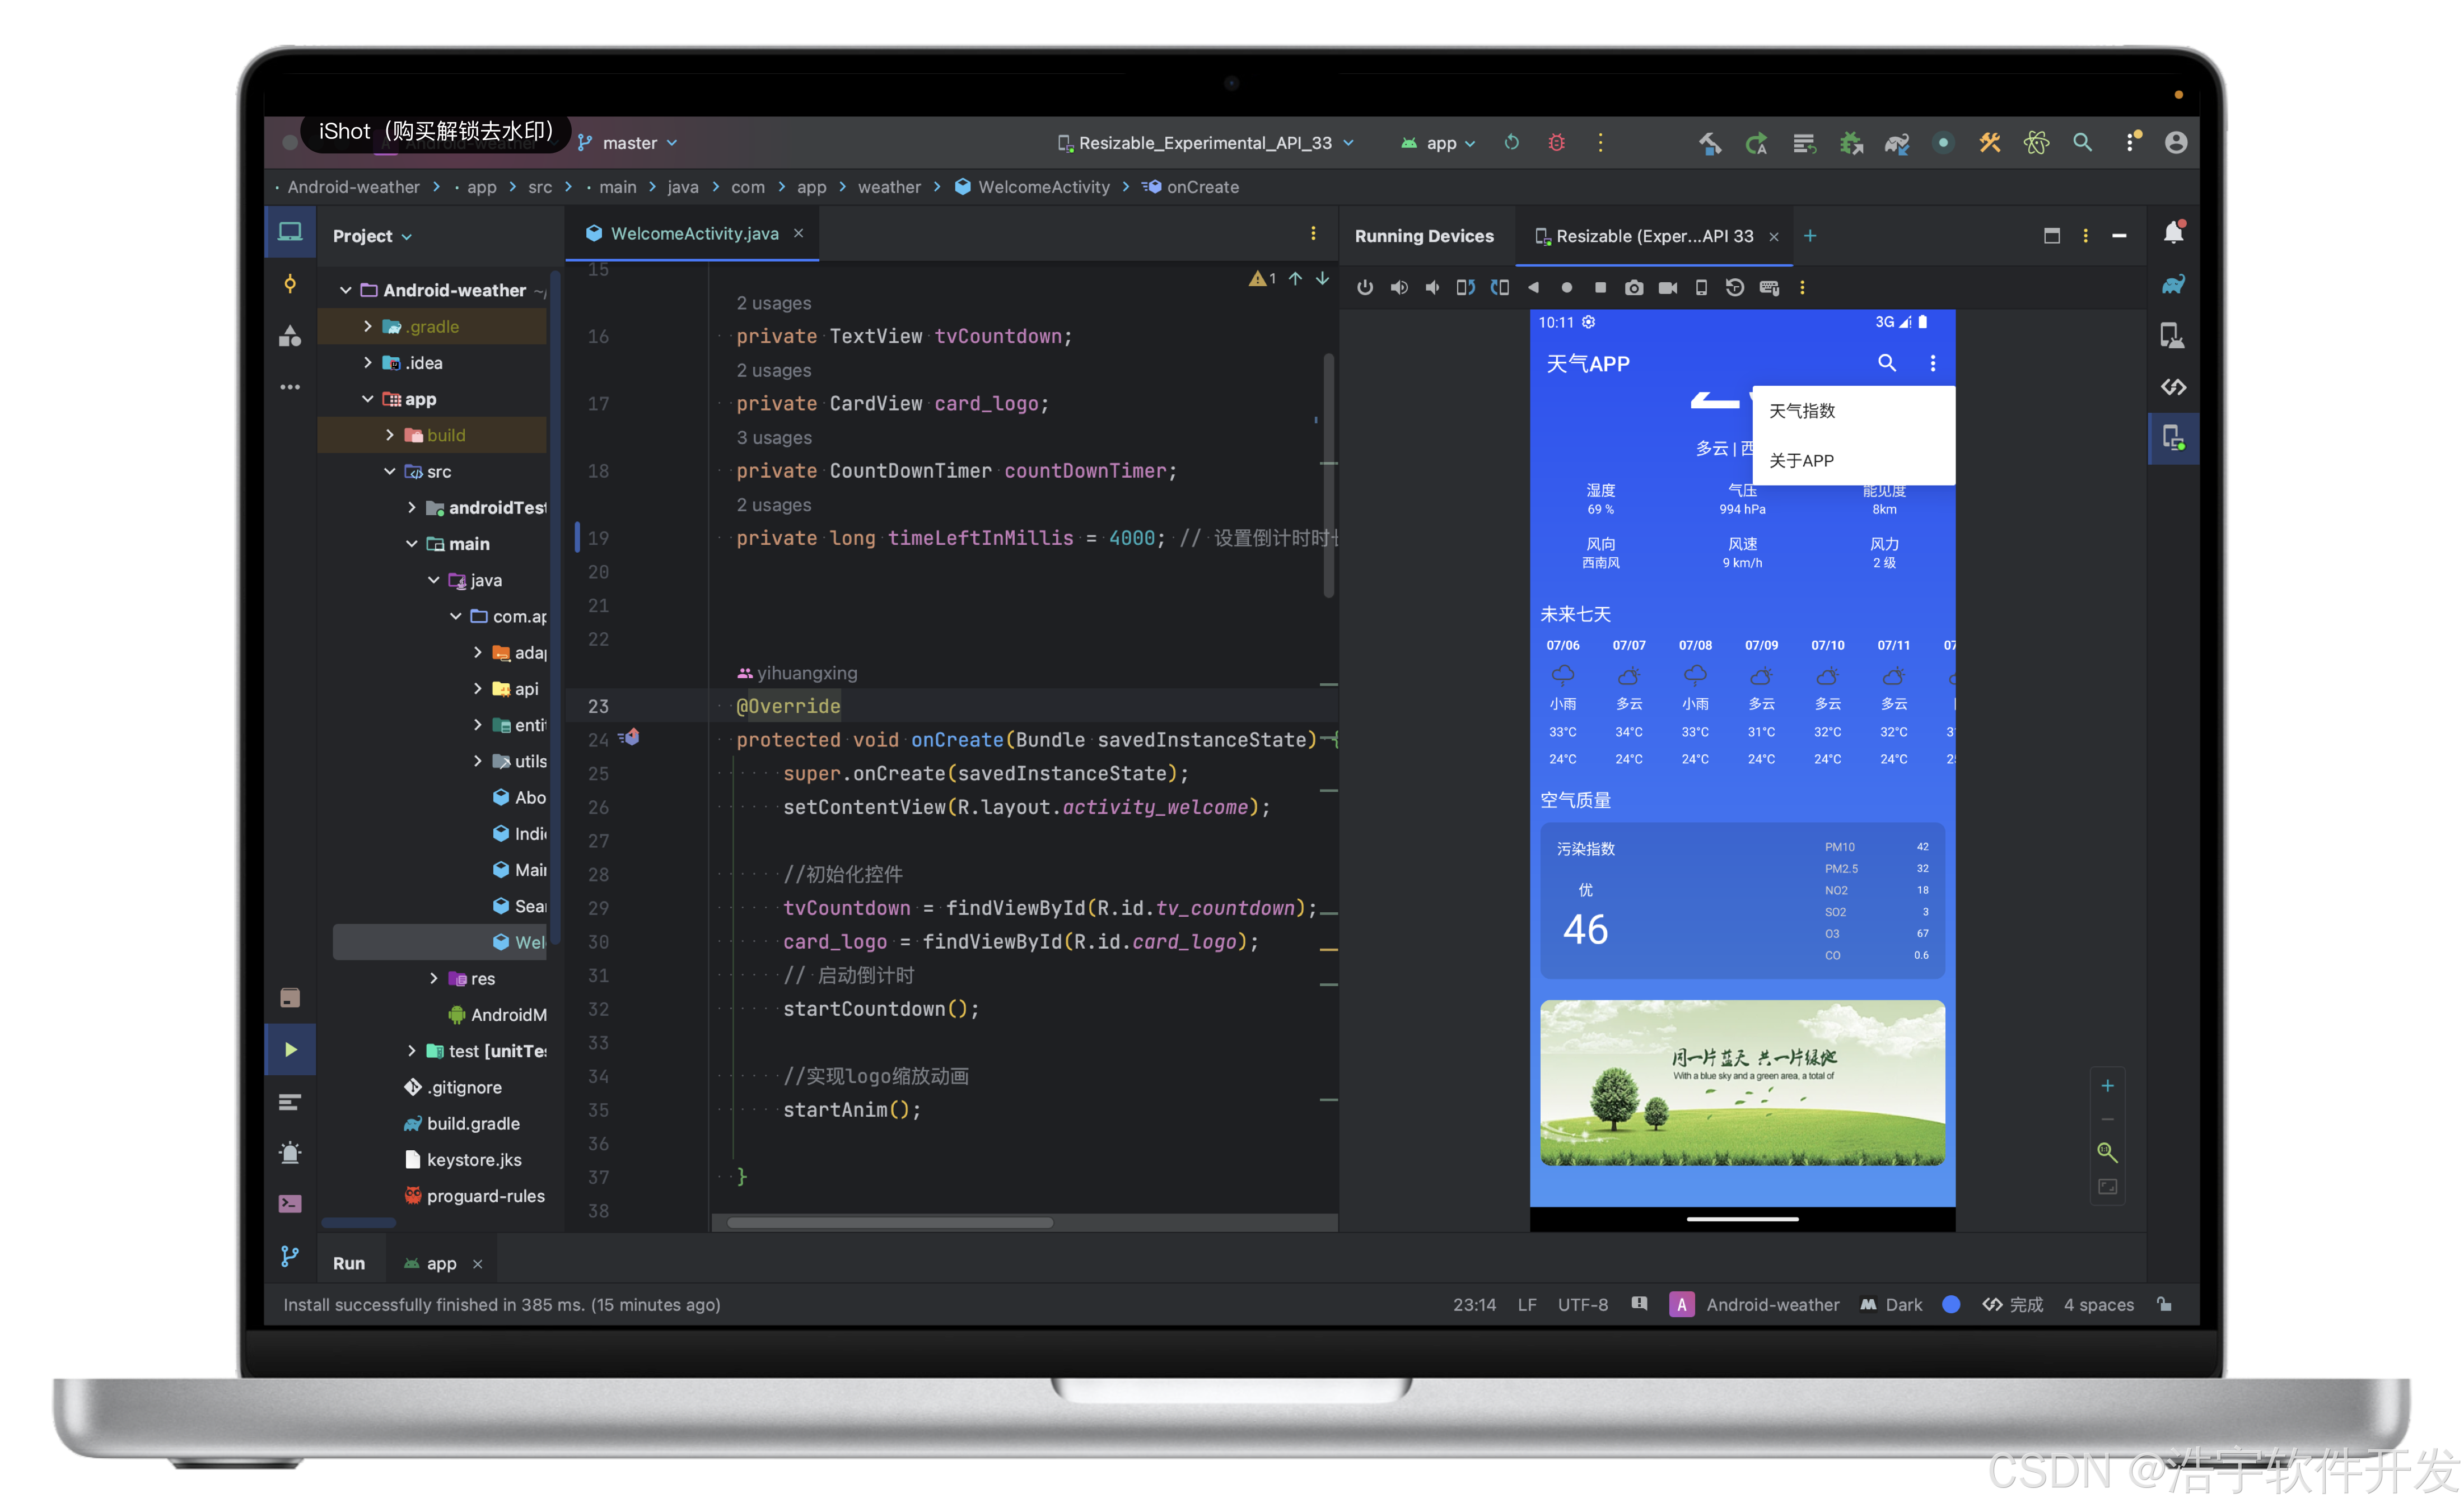Toggle read-only lock icon in status bar
This screenshot has height=1512, width=2464.
coord(2165,1305)
